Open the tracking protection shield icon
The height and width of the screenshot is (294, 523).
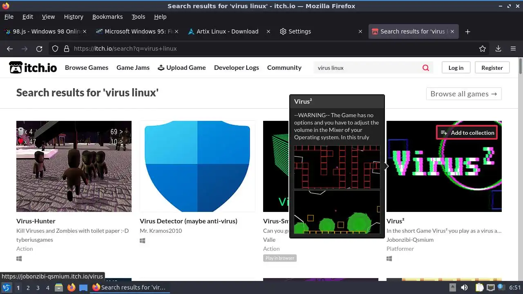click(55, 49)
